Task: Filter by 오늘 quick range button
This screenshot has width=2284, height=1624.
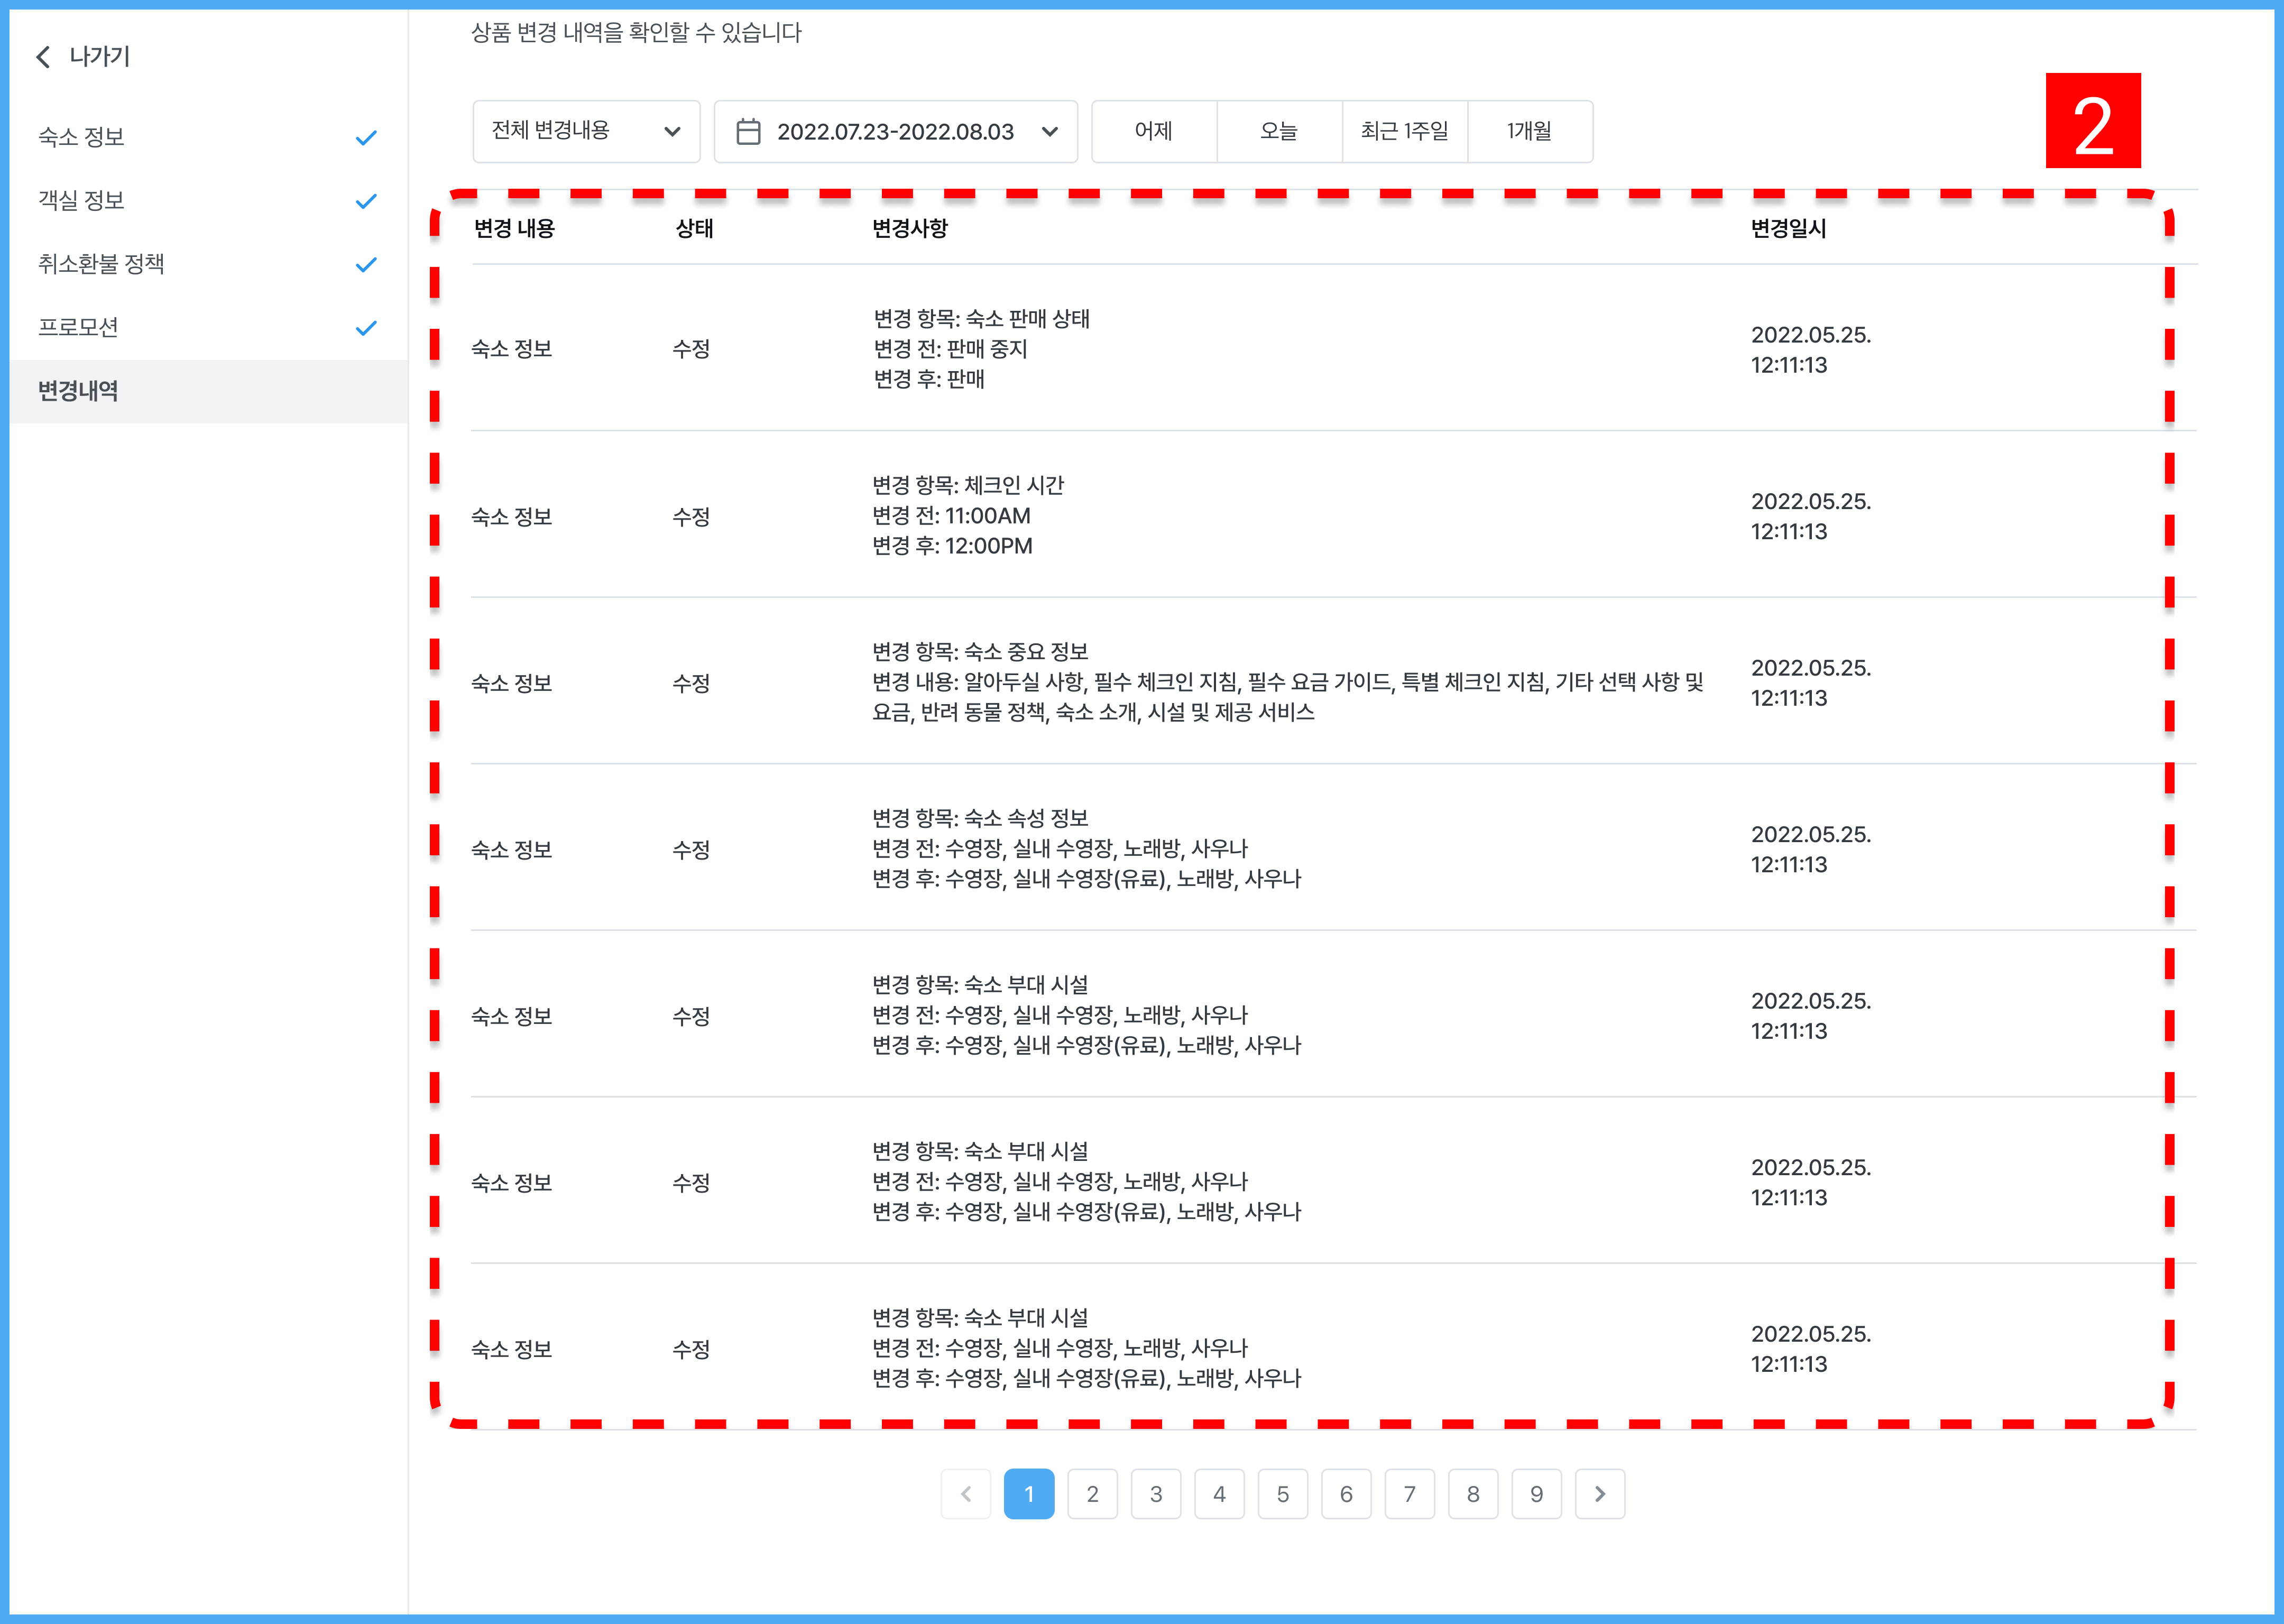Action: click(x=1278, y=131)
